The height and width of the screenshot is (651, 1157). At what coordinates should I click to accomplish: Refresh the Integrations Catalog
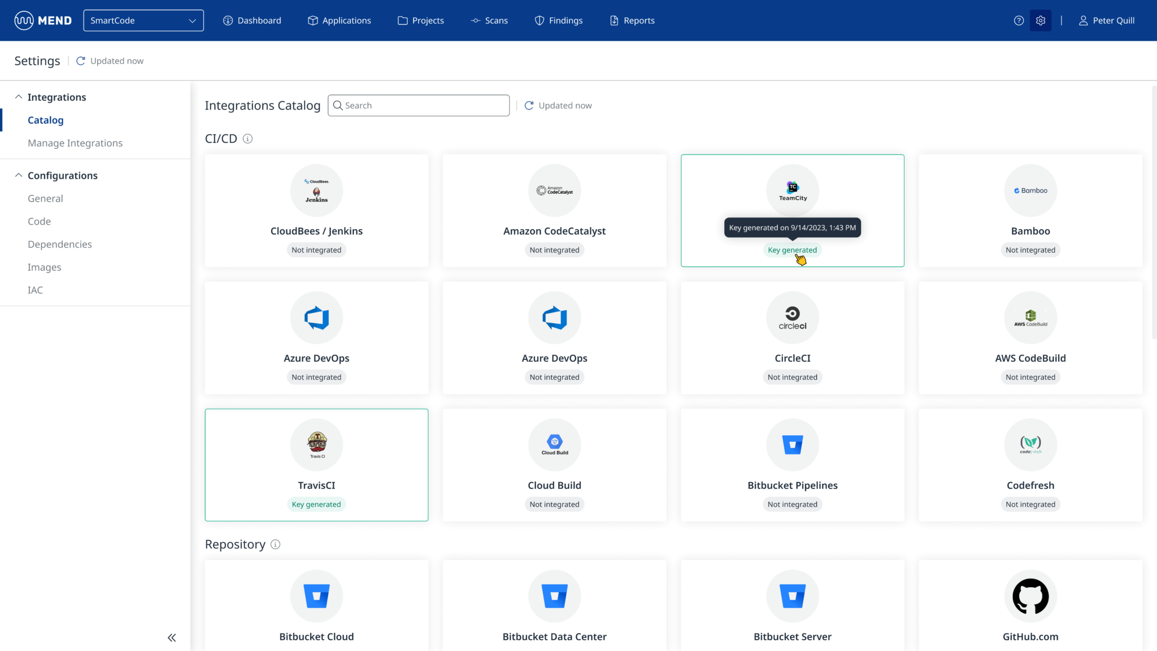529,106
